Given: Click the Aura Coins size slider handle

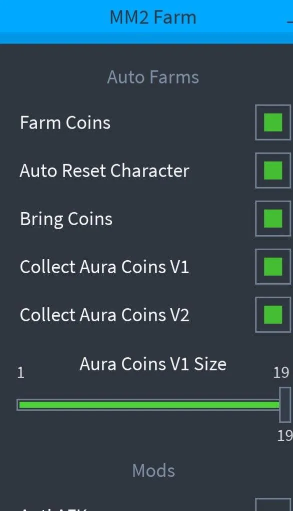Looking at the screenshot, I should coord(285,405).
